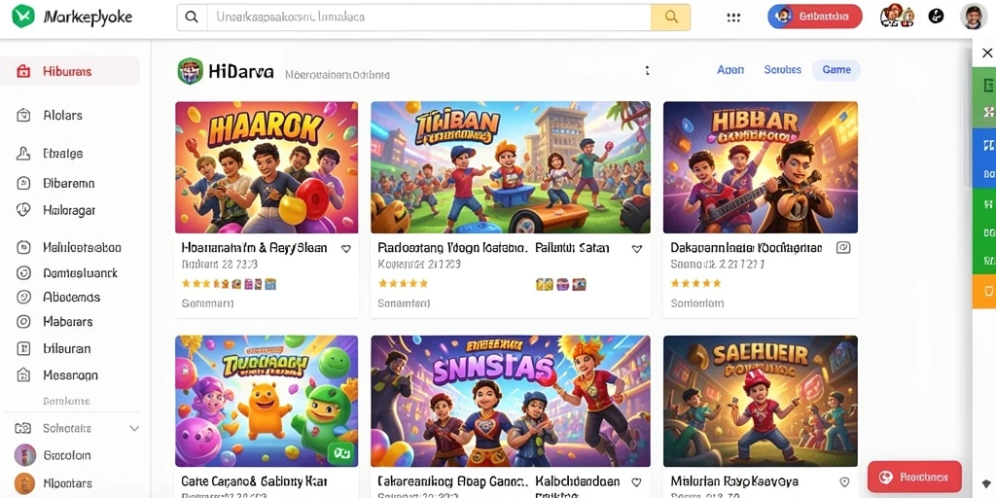The height and width of the screenshot is (498, 996).
Task: Click green badge on monsters game thumbnail
Action: pos(339,452)
